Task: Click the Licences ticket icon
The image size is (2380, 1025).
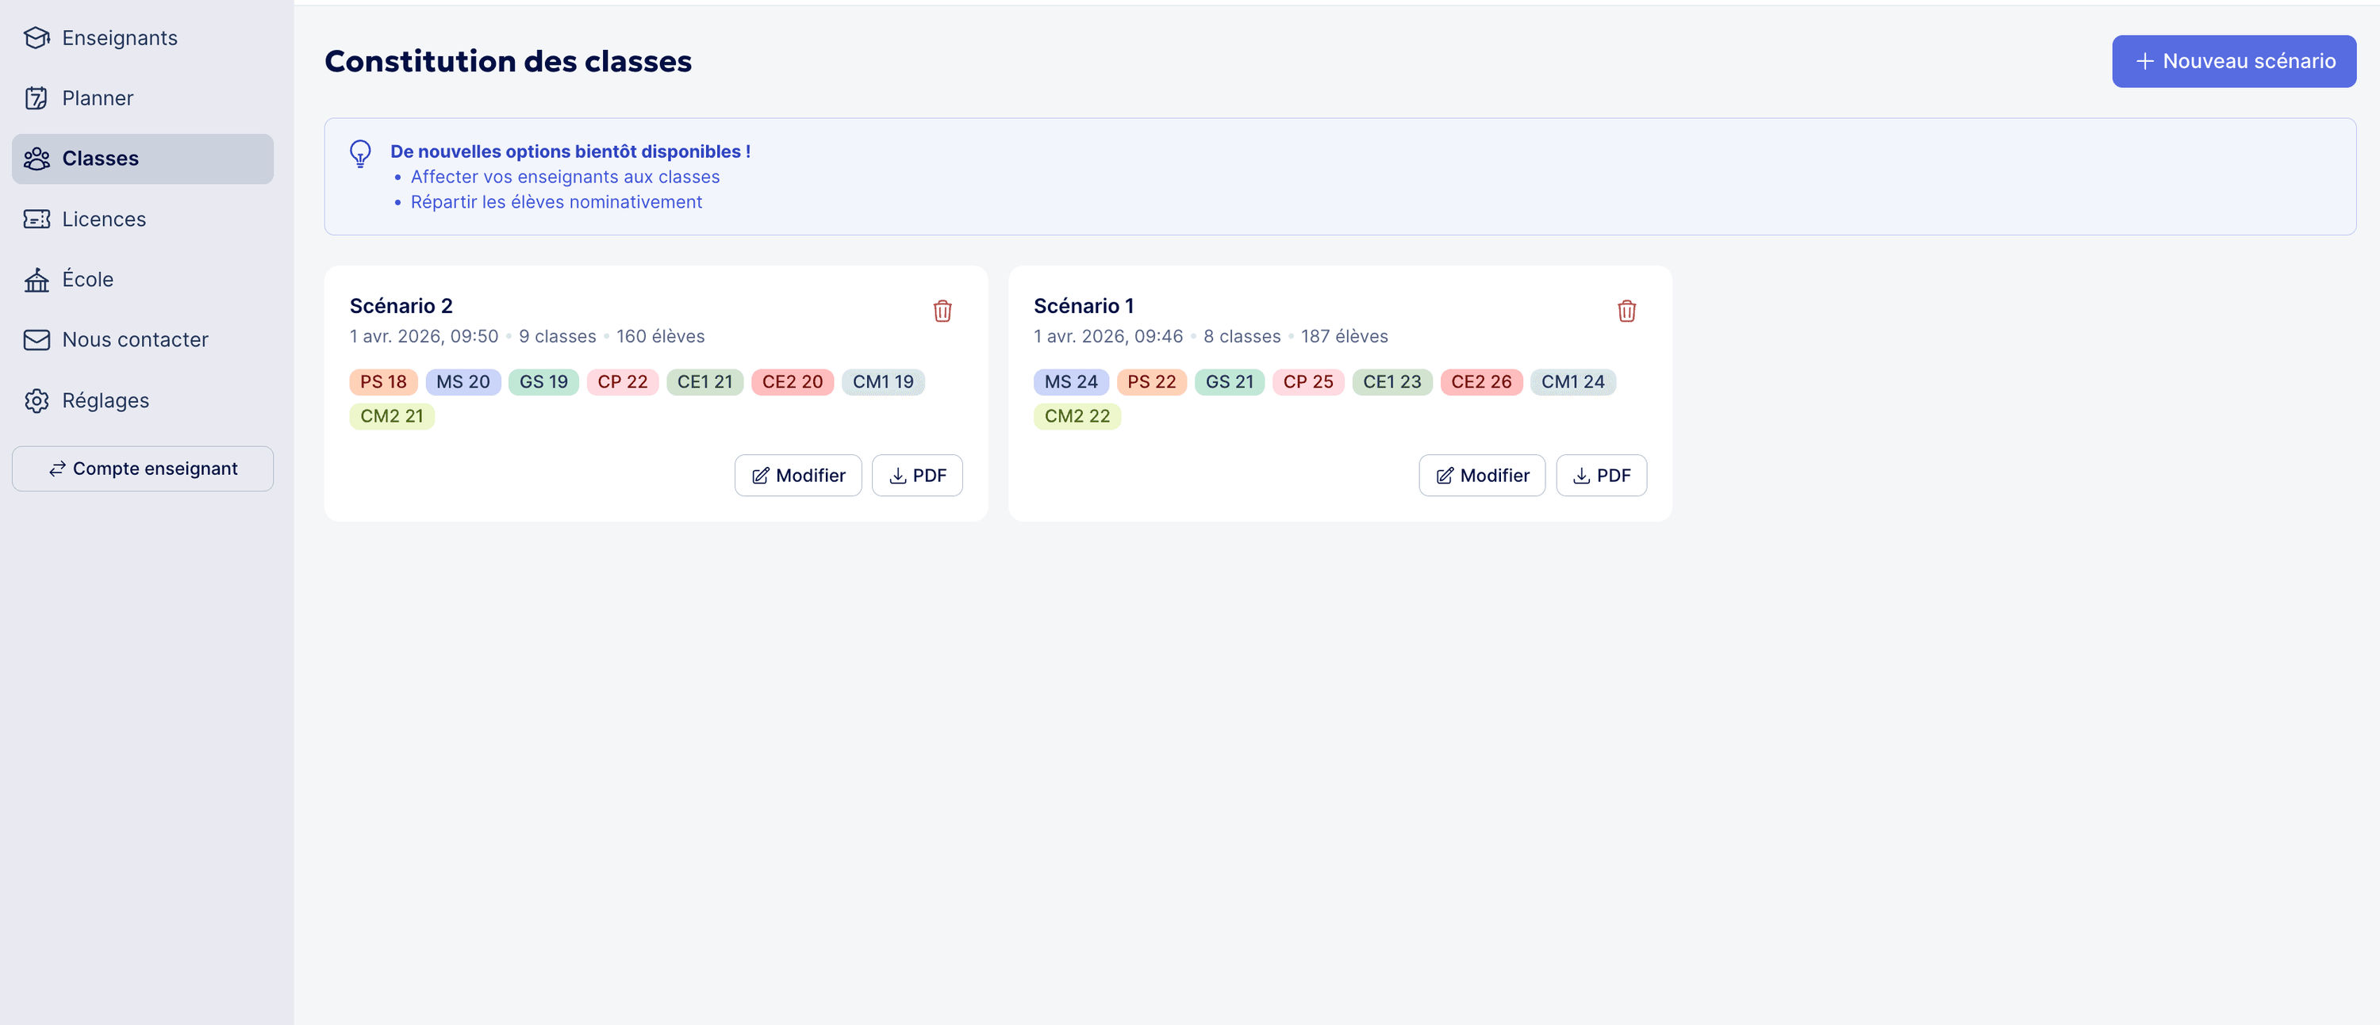Action: pos(37,219)
